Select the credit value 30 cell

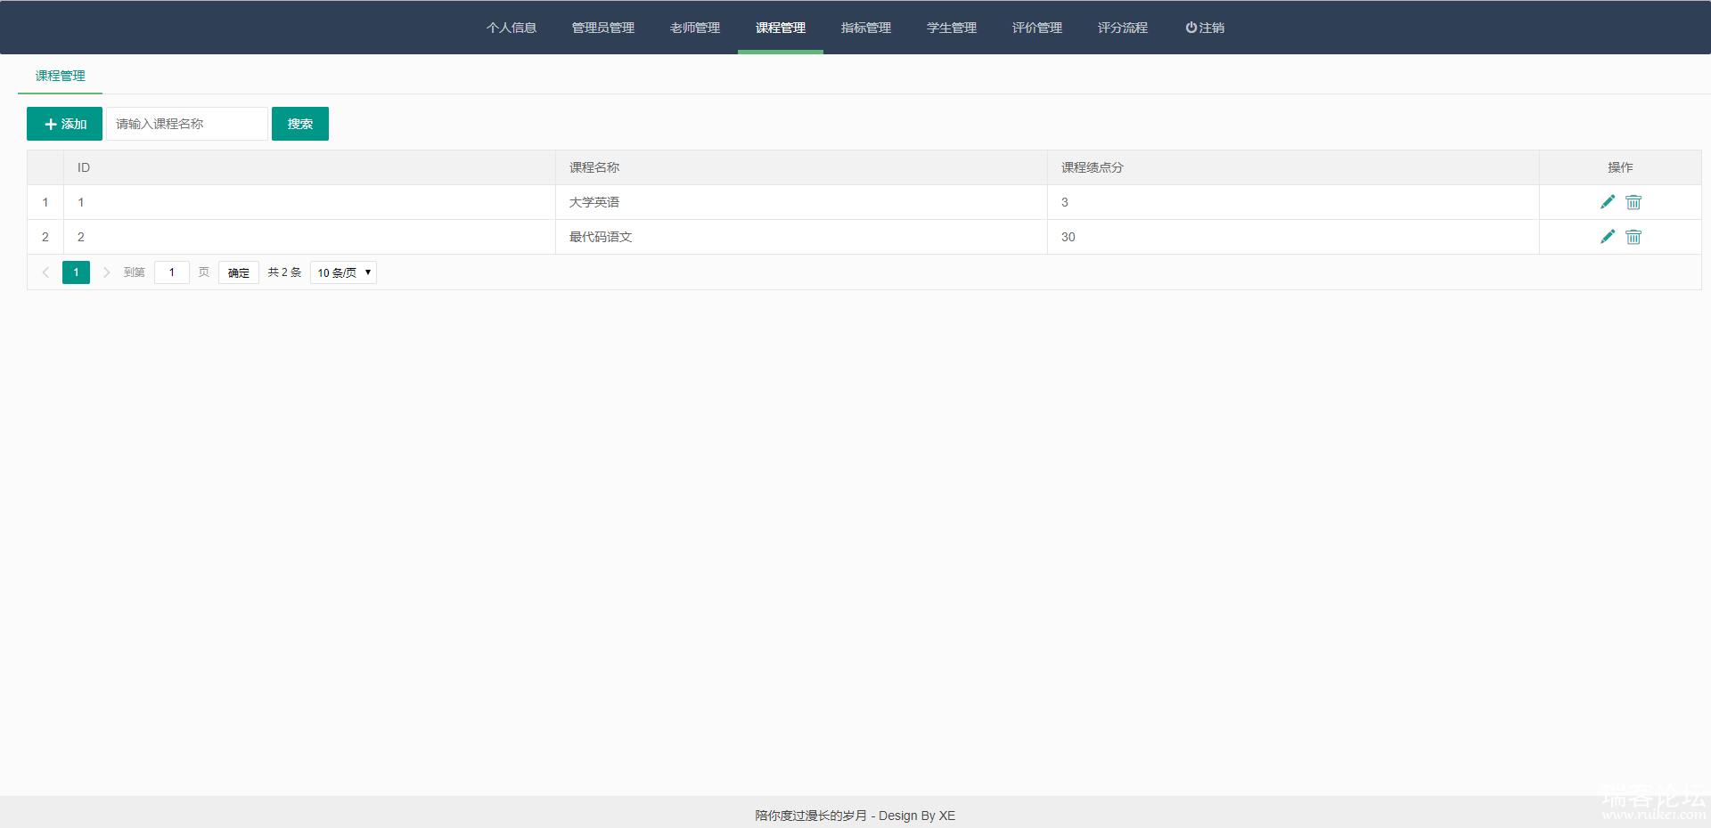click(1293, 237)
